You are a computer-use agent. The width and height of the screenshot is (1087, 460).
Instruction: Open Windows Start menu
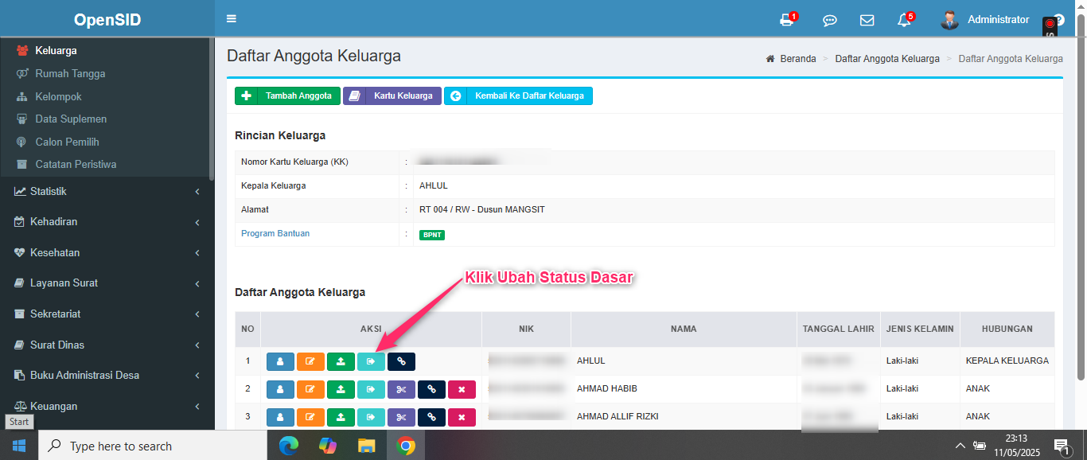click(19, 446)
